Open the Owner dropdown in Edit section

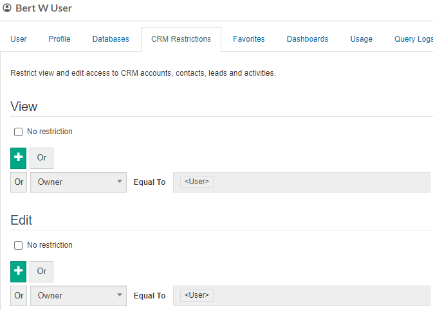tap(78, 296)
